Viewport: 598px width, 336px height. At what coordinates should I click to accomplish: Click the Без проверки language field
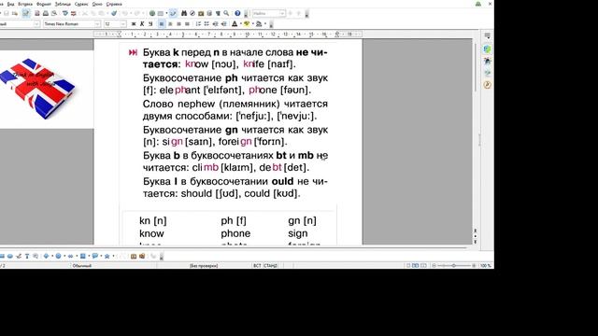coord(204,265)
